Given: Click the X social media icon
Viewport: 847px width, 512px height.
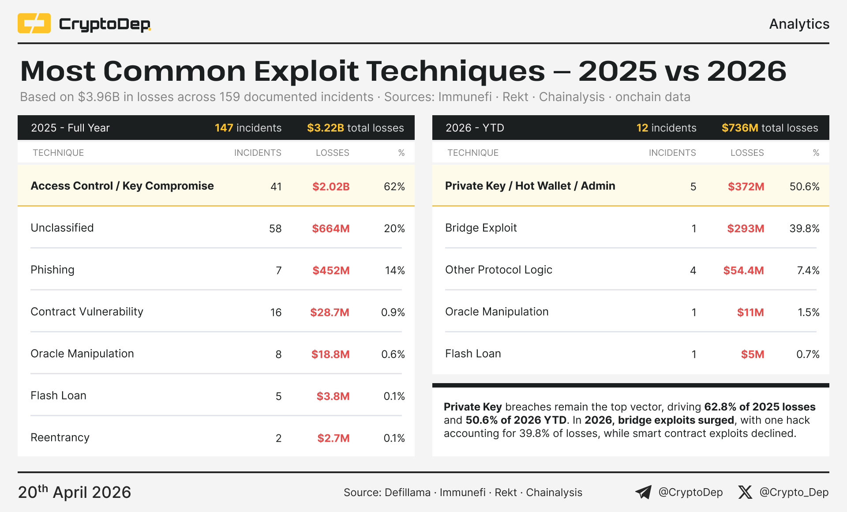Looking at the screenshot, I should click(745, 492).
